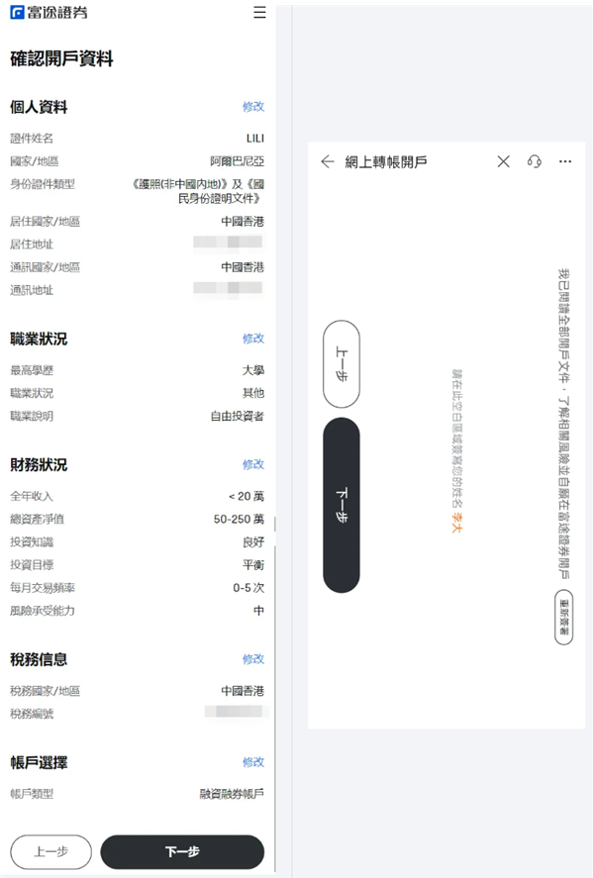This screenshot has width=593, height=878.
Task: Go back using the arrow icon
Action: (328, 161)
